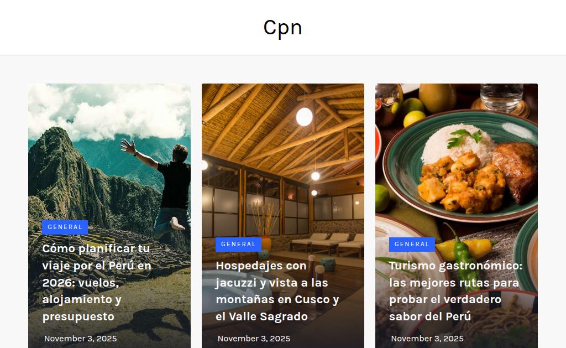Click the Cpn site title
Viewport: 566px width, 348px height.
tap(282, 28)
